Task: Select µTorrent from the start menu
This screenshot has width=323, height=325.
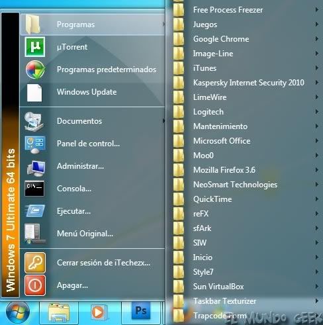Action: (x=93, y=47)
